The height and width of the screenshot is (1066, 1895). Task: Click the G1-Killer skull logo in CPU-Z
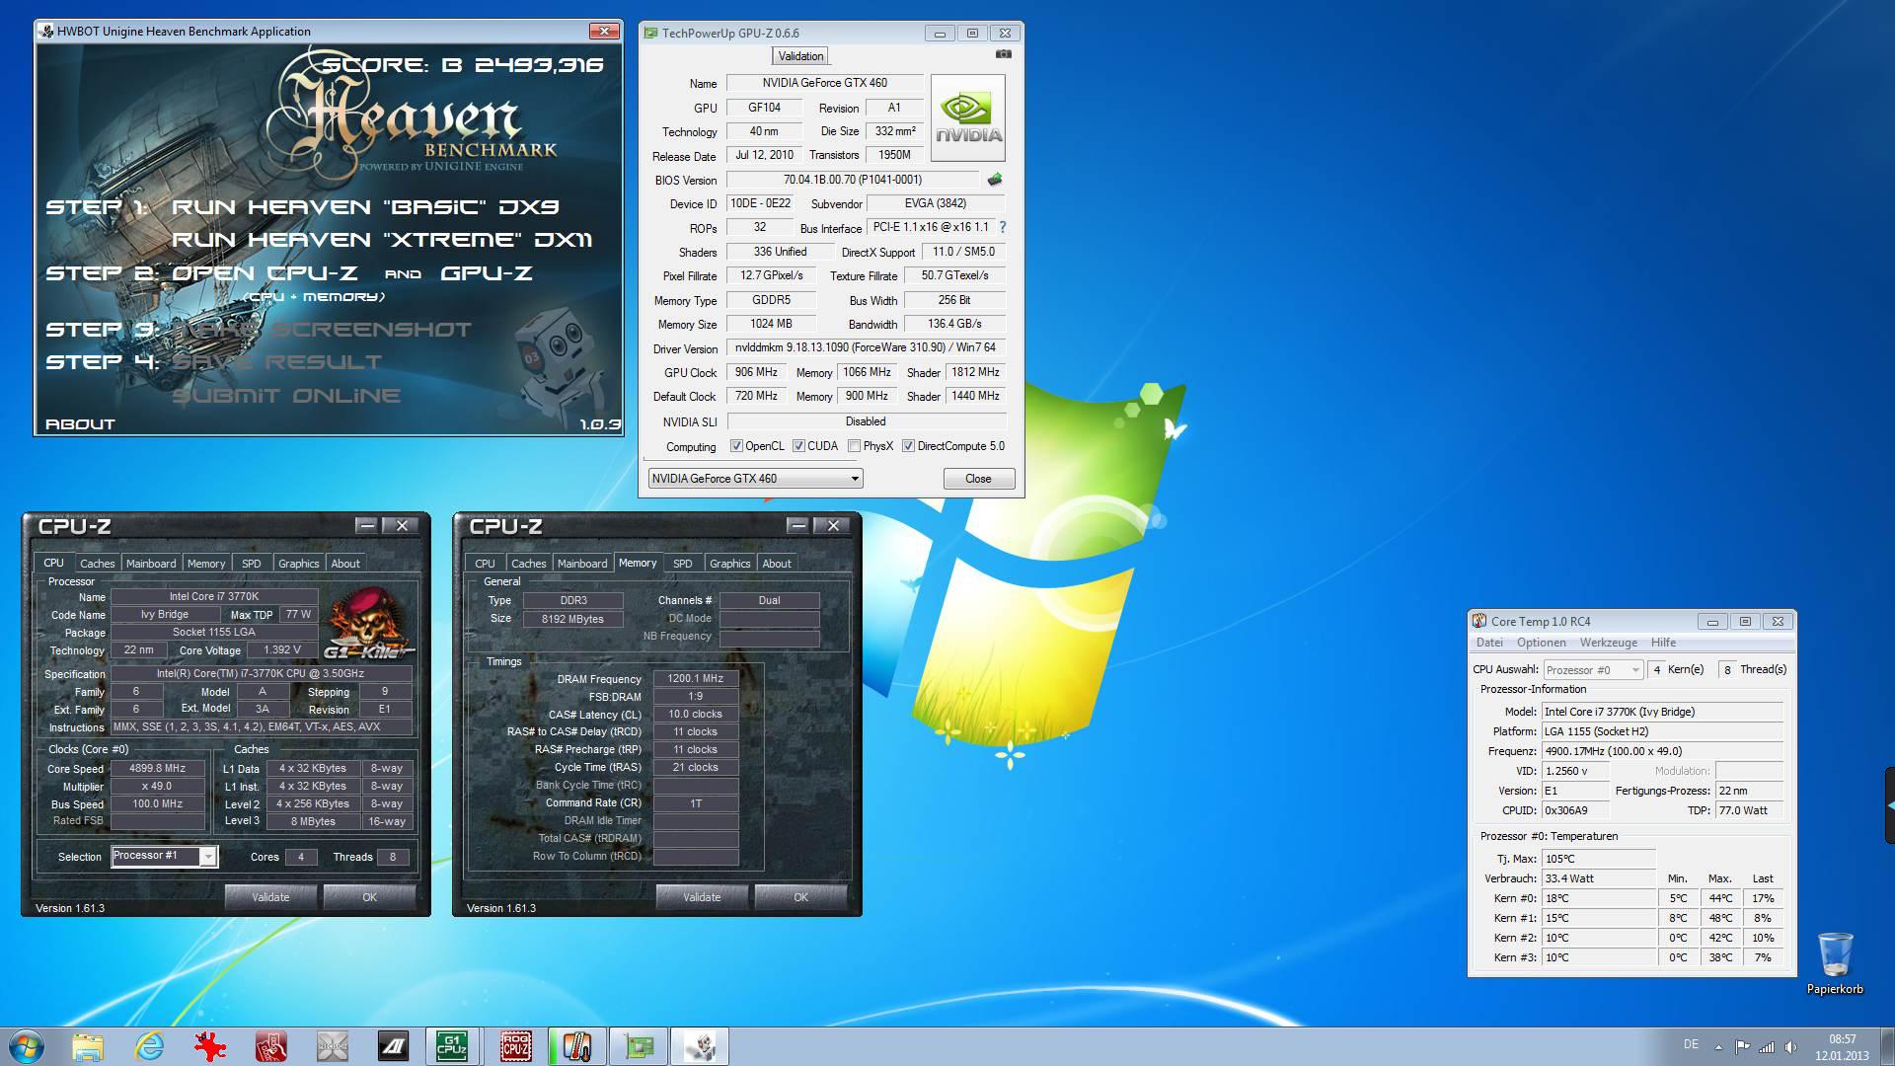(x=367, y=622)
